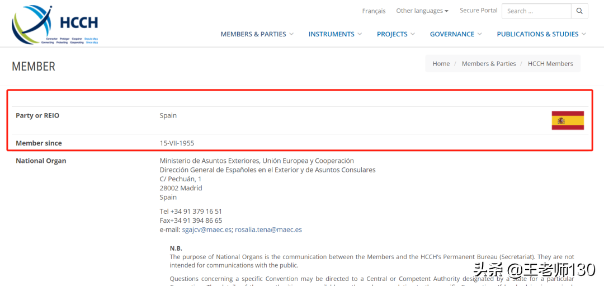
Task: Click the search magnifier button
Action: [579, 11]
